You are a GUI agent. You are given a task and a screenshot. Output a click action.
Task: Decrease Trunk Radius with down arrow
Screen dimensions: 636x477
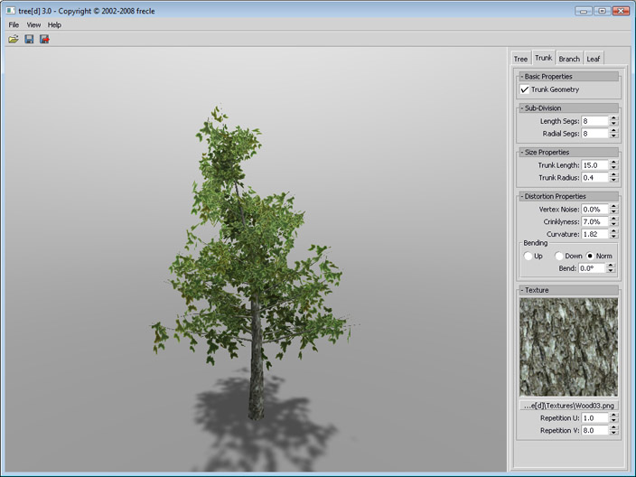[613, 180]
